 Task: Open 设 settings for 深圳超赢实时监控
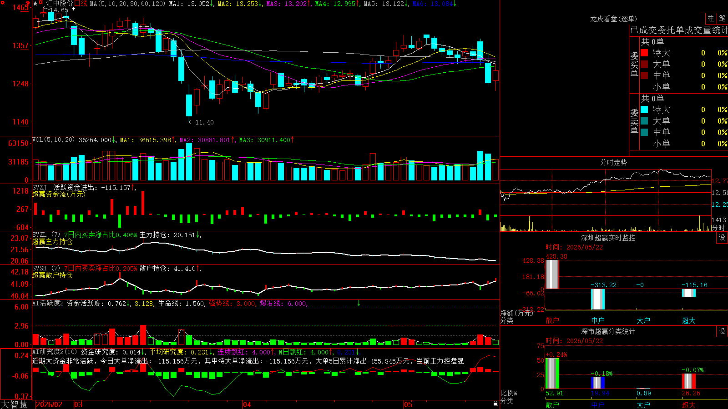pyautogui.click(x=722, y=238)
